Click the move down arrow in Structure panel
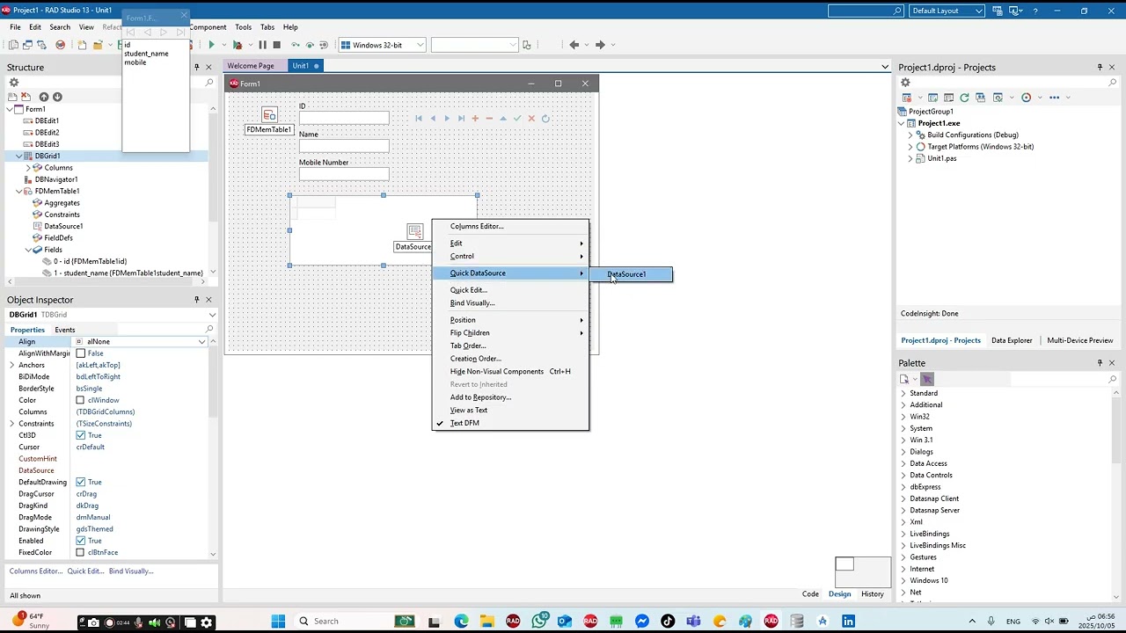This screenshot has width=1126, height=633. pyautogui.click(x=57, y=97)
